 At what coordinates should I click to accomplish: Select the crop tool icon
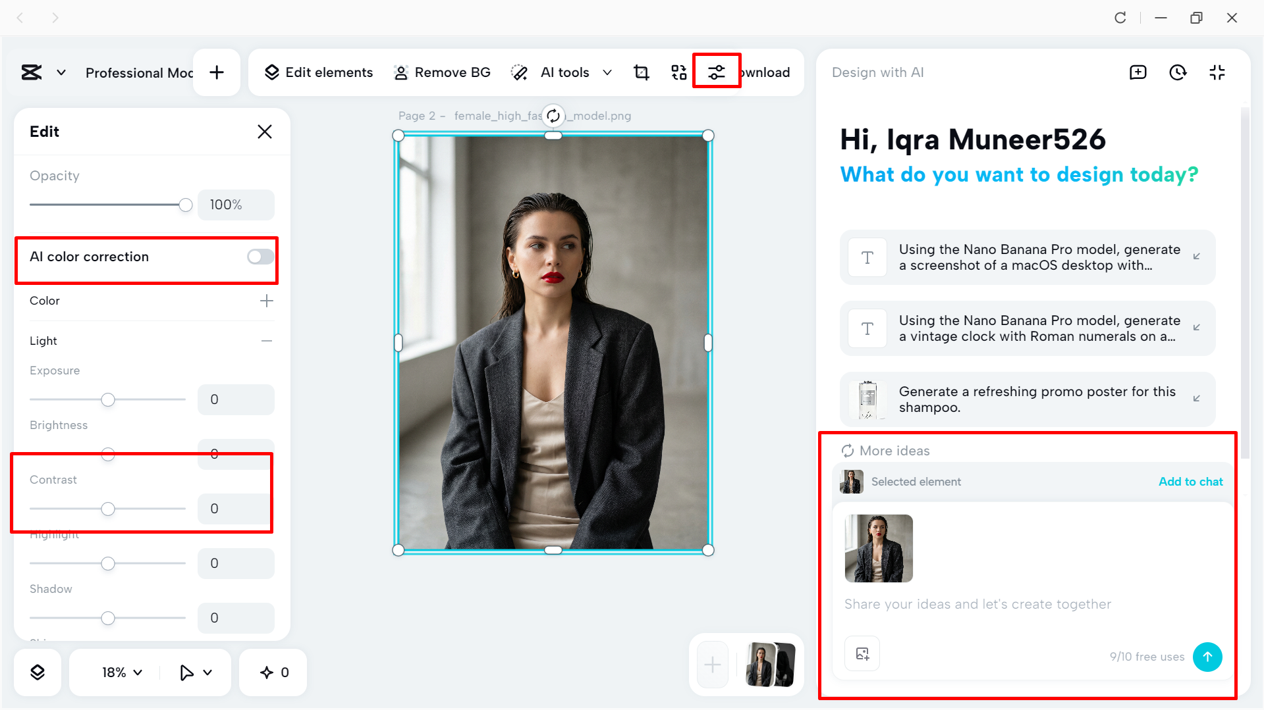point(641,72)
